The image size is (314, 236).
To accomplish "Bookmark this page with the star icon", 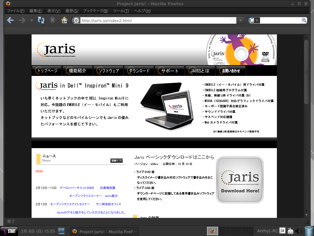I will point(233,21).
